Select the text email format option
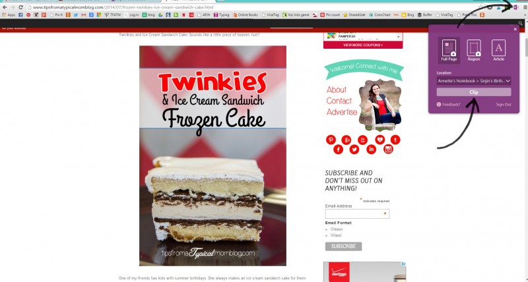 coord(332,235)
